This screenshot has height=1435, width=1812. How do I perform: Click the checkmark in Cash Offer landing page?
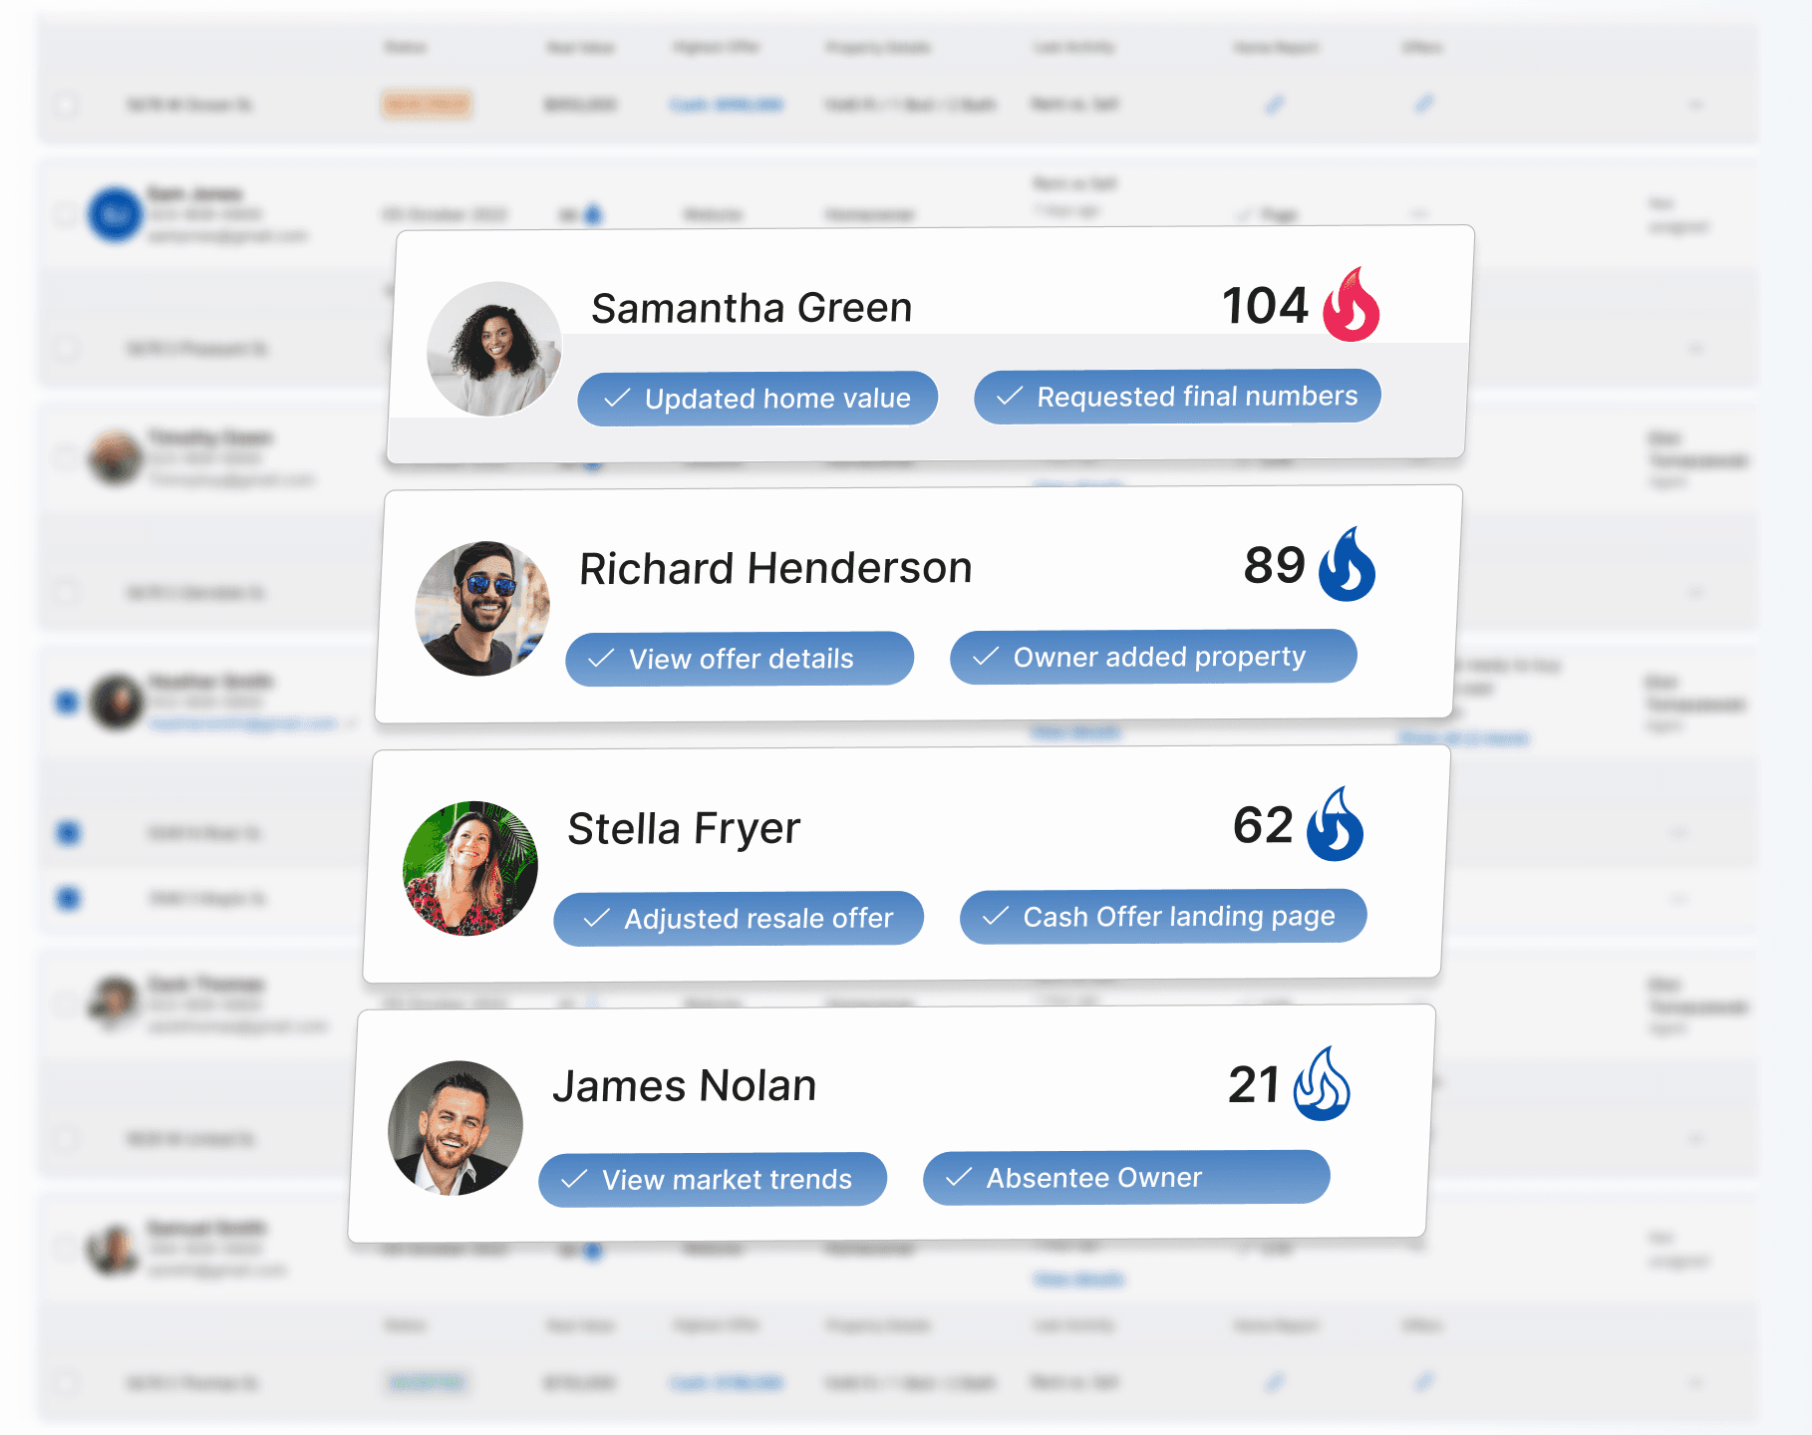pos(995,917)
